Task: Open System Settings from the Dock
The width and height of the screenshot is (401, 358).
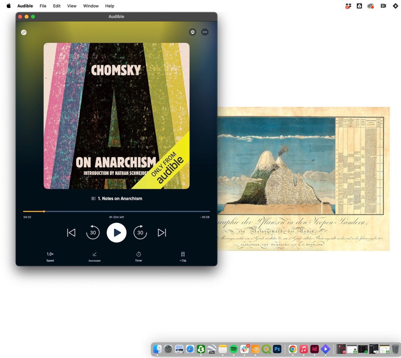Action: click(168, 349)
